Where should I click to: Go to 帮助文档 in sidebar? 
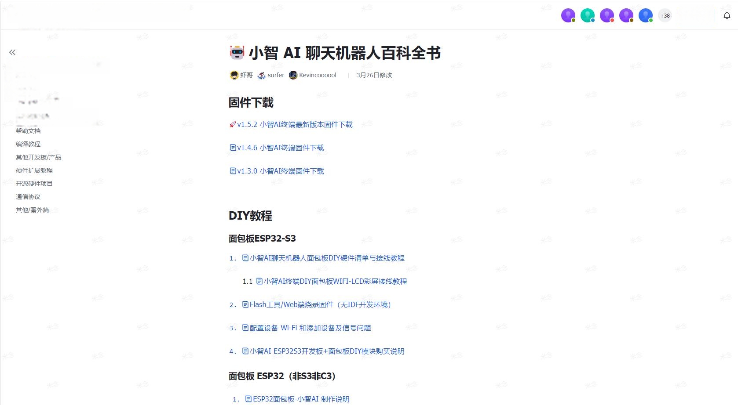(x=28, y=131)
